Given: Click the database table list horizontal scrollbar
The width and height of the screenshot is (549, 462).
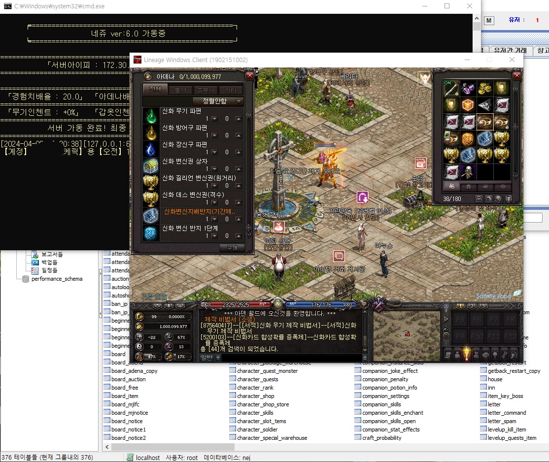Looking at the screenshot, I should [173, 447].
